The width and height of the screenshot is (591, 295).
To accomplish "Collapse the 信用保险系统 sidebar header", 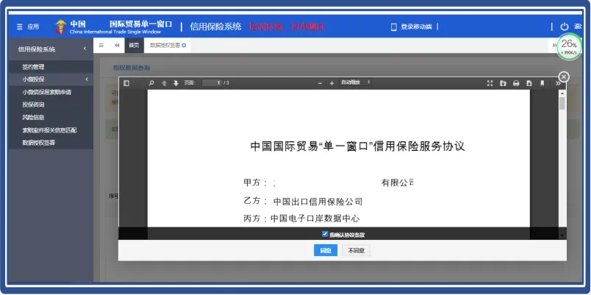I will [51, 49].
